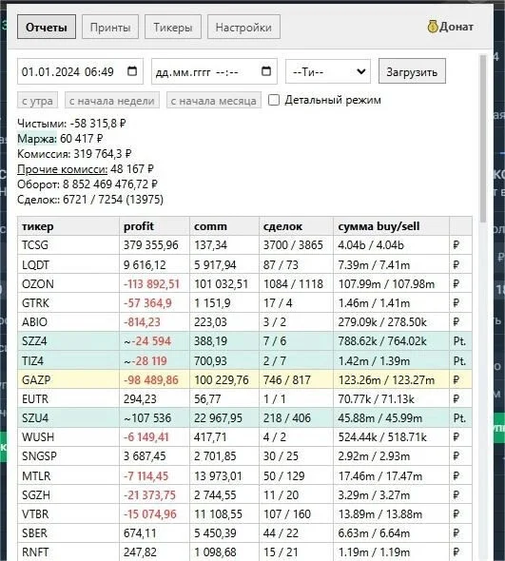Open calendar picker for start date
Image resolution: width=505 pixels, height=561 pixels.
(x=132, y=71)
